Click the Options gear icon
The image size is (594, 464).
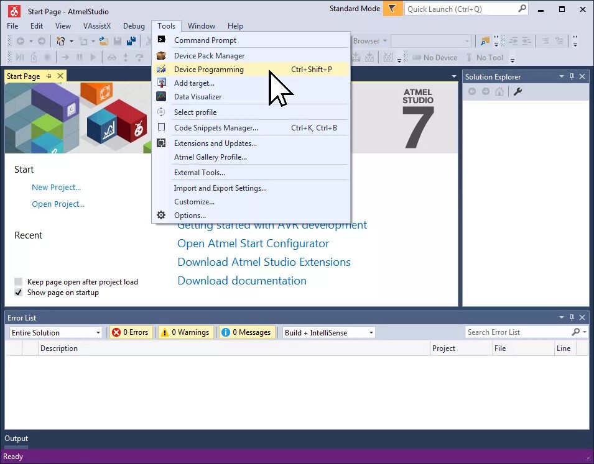tap(161, 215)
